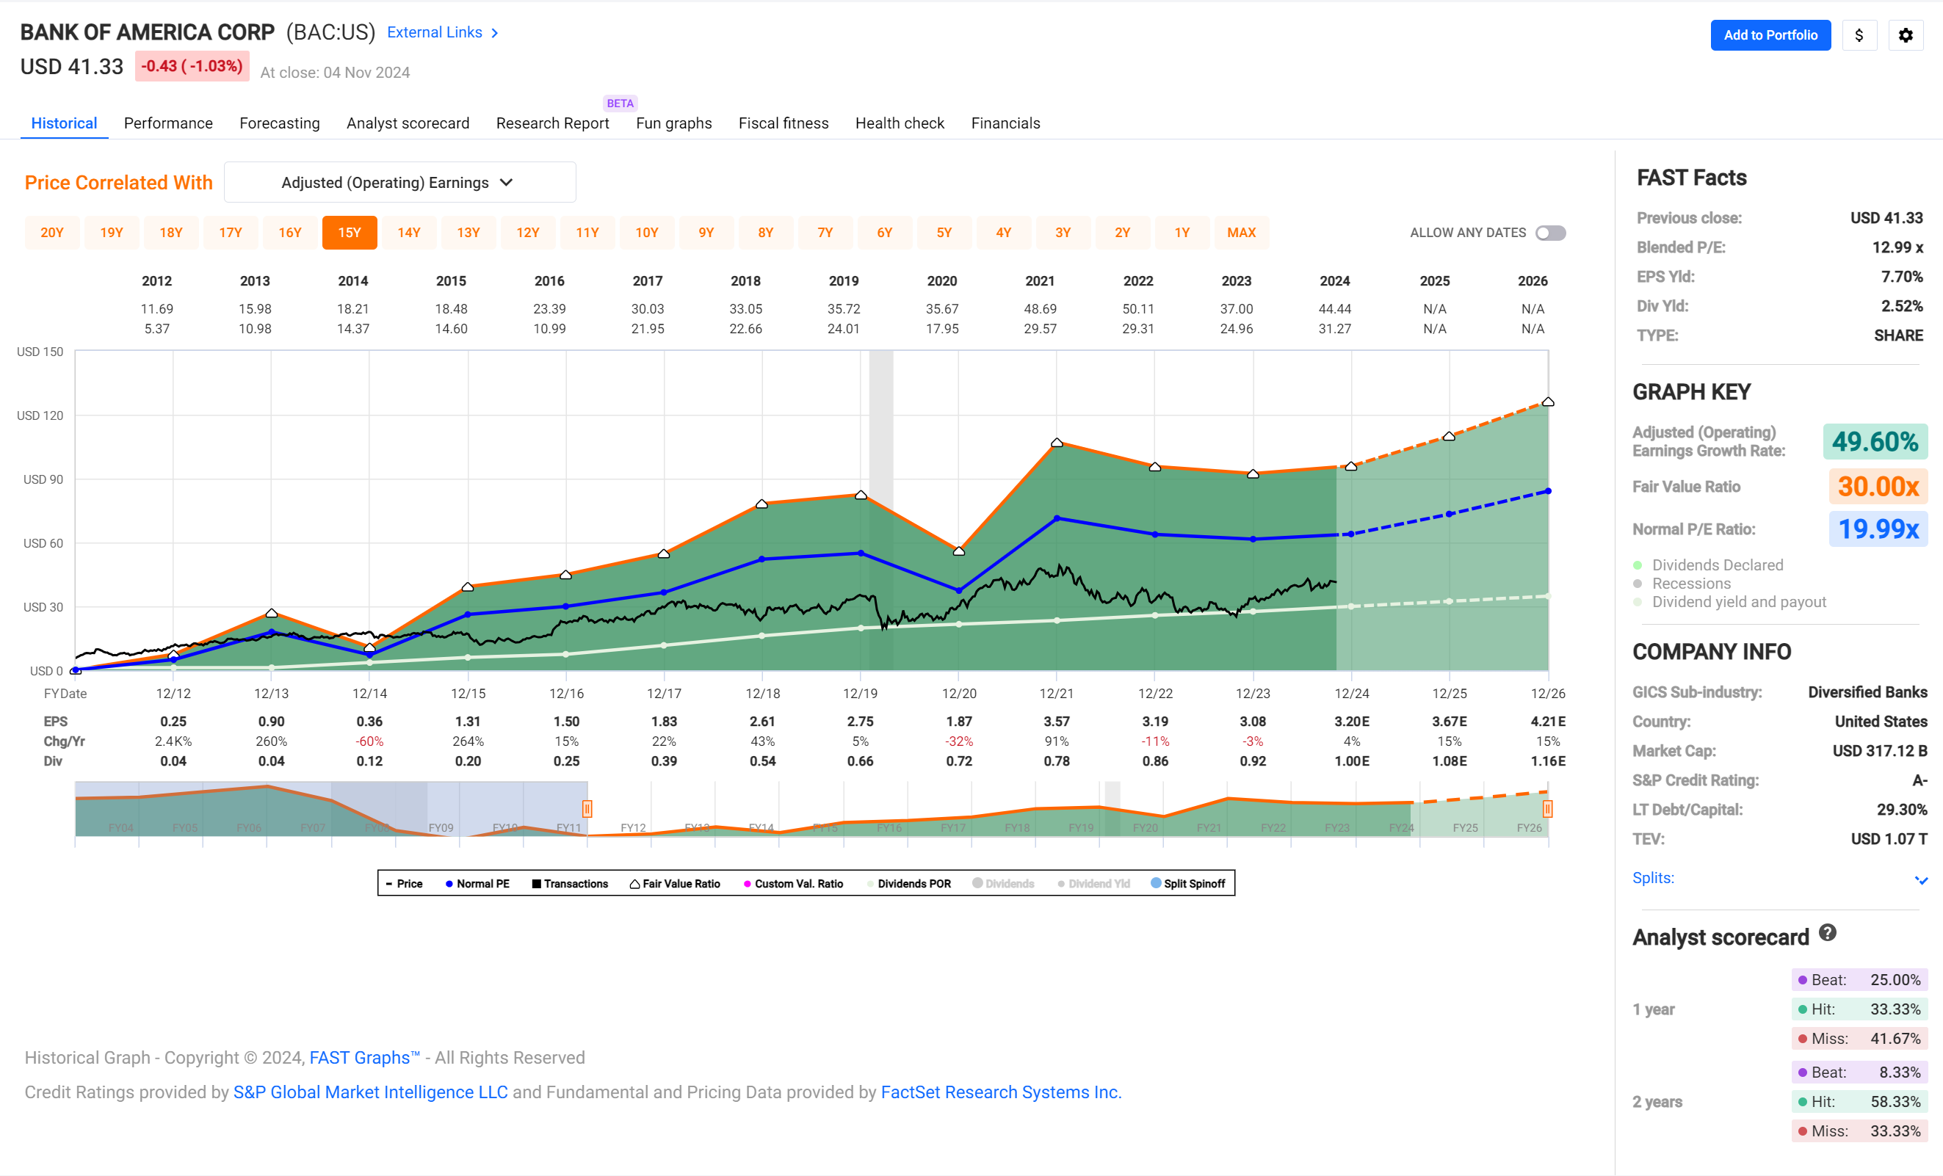Click the -0.43 (-1.03%) price change badge

[x=192, y=66]
